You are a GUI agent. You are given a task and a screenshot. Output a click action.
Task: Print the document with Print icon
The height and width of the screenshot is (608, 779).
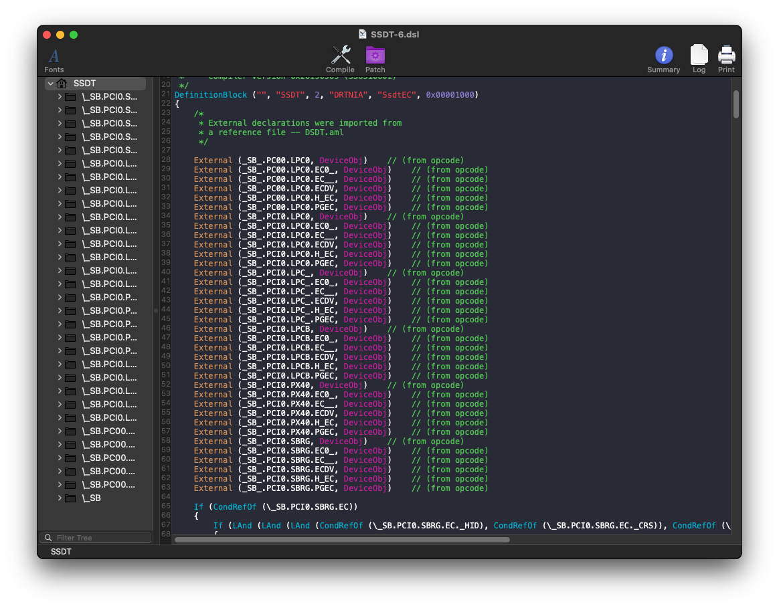point(726,56)
